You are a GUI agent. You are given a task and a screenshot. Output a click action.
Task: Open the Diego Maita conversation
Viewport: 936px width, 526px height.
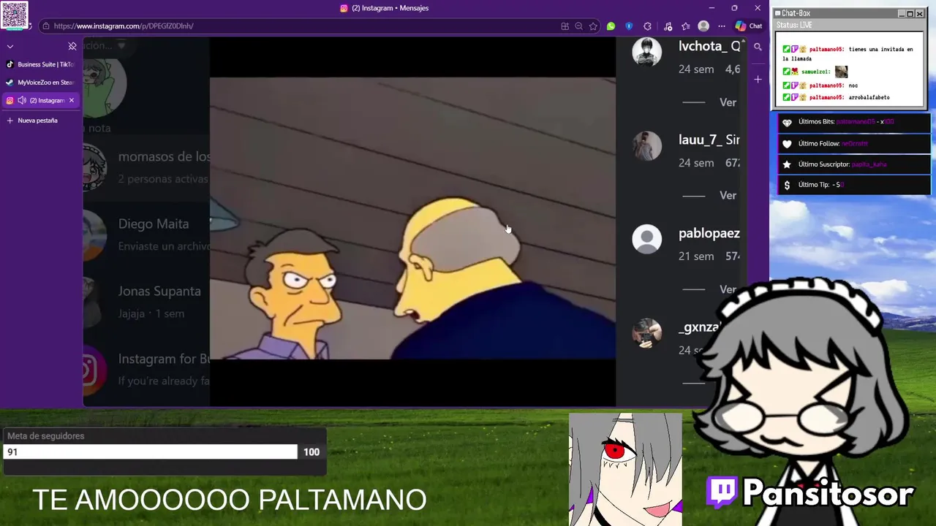(x=146, y=235)
